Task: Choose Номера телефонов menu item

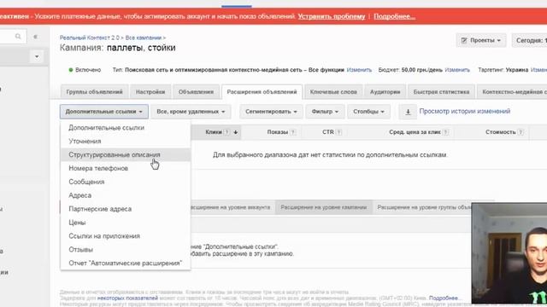Action: pyautogui.click(x=126, y=169)
